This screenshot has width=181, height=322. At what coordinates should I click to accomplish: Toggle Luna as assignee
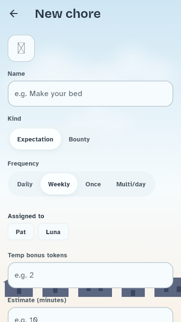(53, 232)
